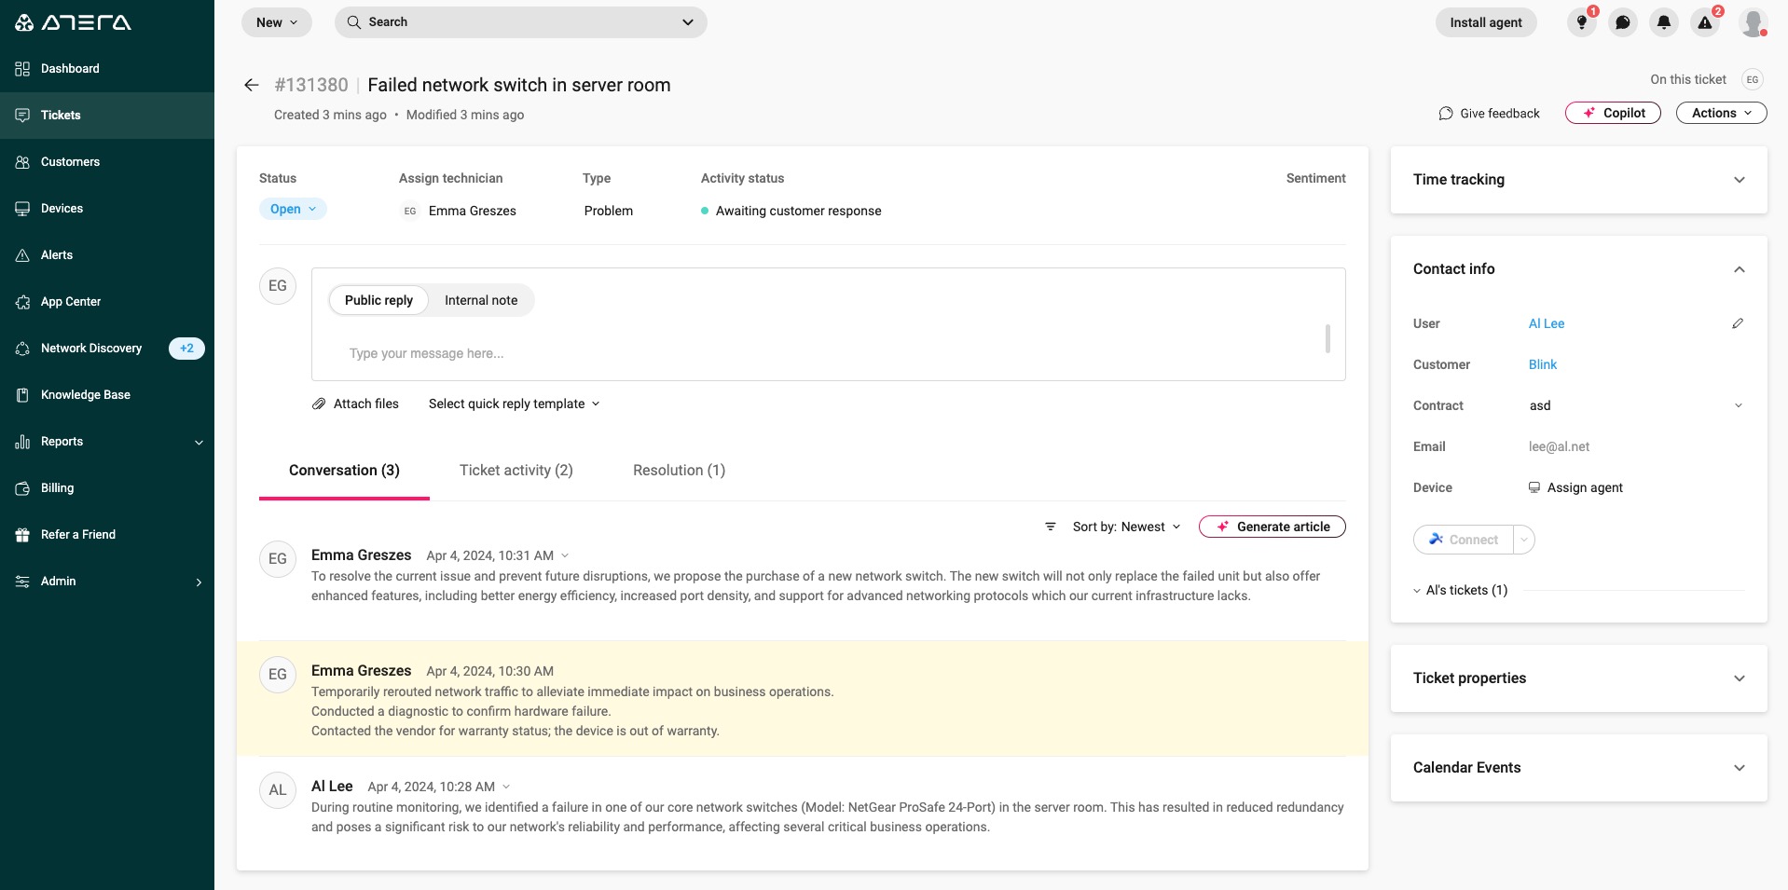Click Give feedback
This screenshot has height=890, width=1788.
(1490, 113)
